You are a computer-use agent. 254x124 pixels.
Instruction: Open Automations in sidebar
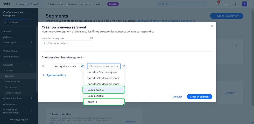click(x=10, y=104)
